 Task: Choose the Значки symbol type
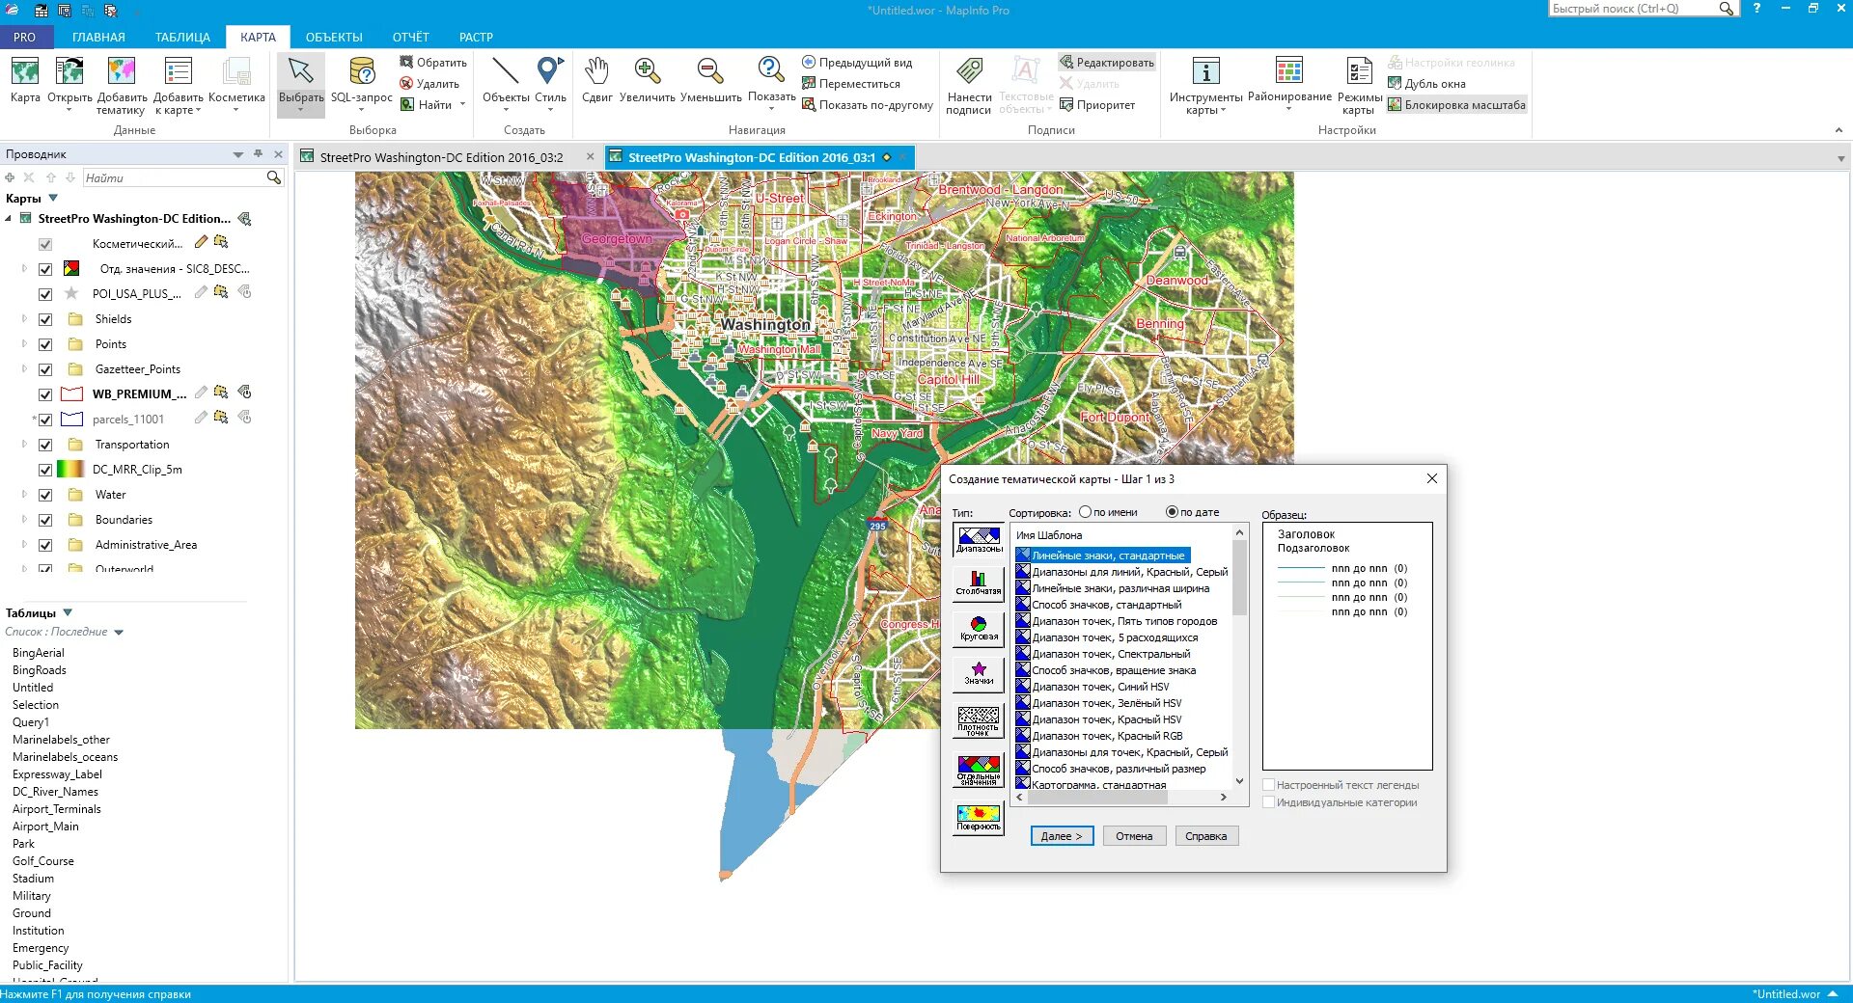coord(979,674)
